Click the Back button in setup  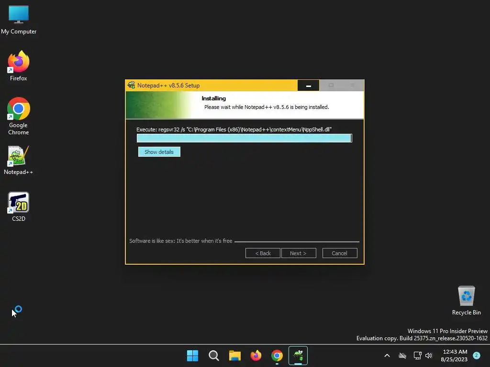[263, 253]
